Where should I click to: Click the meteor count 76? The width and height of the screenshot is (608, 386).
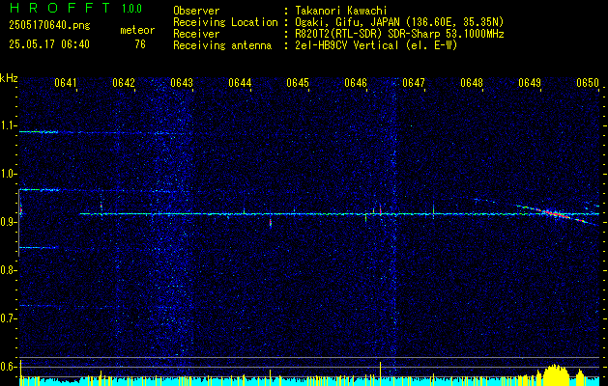(x=140, y=44)
